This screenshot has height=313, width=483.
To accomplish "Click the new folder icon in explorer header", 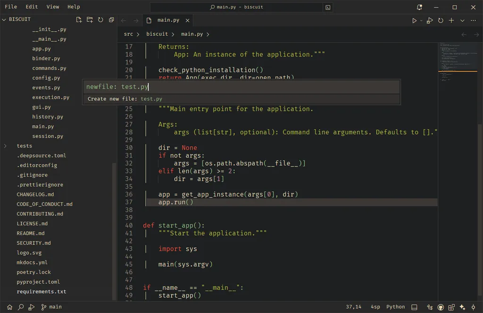I will pos(90,20).
